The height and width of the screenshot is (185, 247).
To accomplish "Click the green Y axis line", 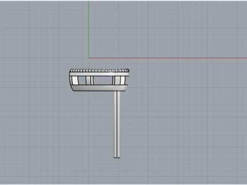I will (89, 29).
